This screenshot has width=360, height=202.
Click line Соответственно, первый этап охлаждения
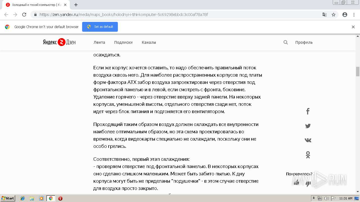pyautogui.click(x=141, y=159)
